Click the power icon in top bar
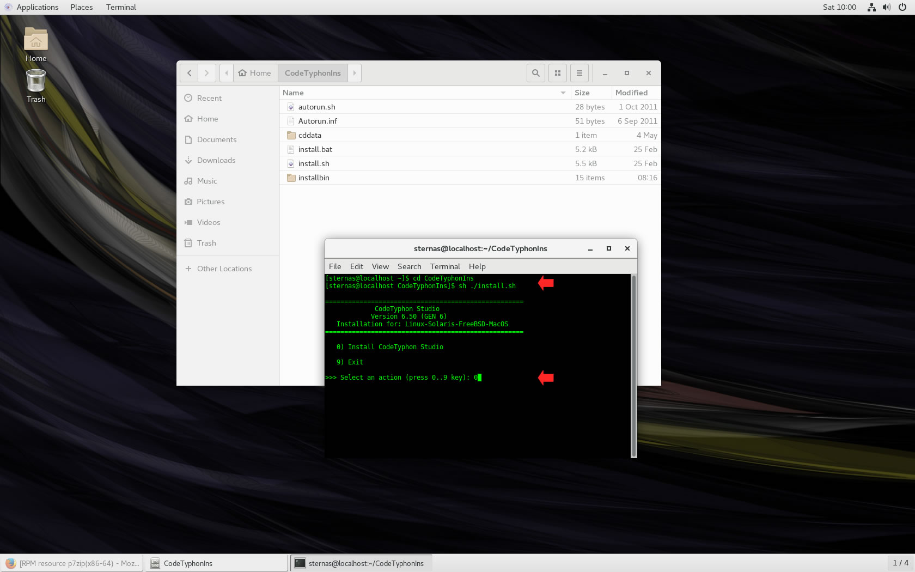The height and width of the screenshot is (572, 915). coord(902,7)
